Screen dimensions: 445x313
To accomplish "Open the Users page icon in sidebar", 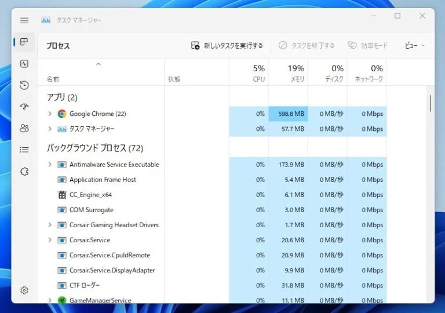I will click(x=24, y=128).
